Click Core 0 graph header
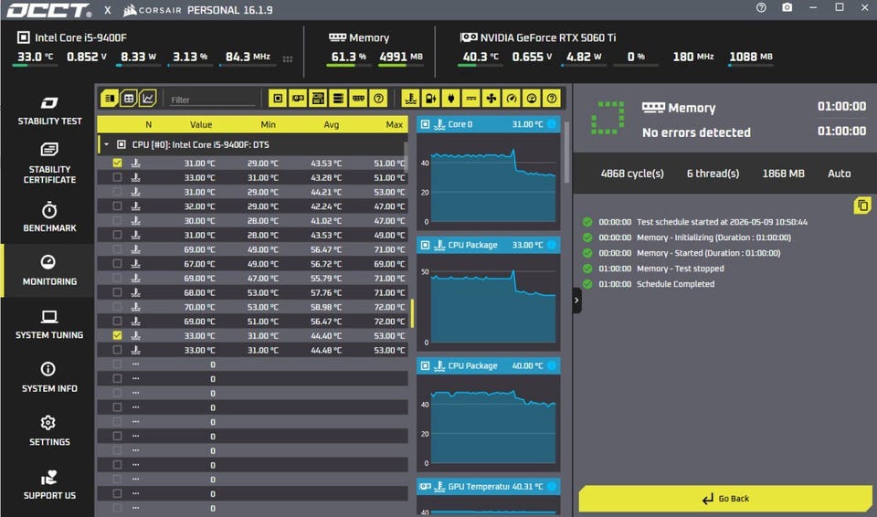The height and width of the screenshot is (517, 877). [488, 124]
